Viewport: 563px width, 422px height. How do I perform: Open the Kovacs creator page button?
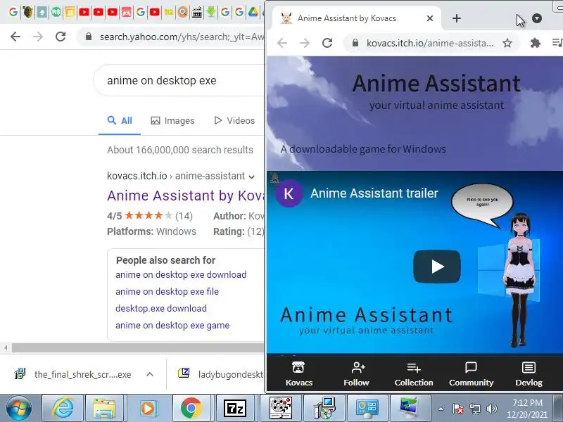(298, 374)
